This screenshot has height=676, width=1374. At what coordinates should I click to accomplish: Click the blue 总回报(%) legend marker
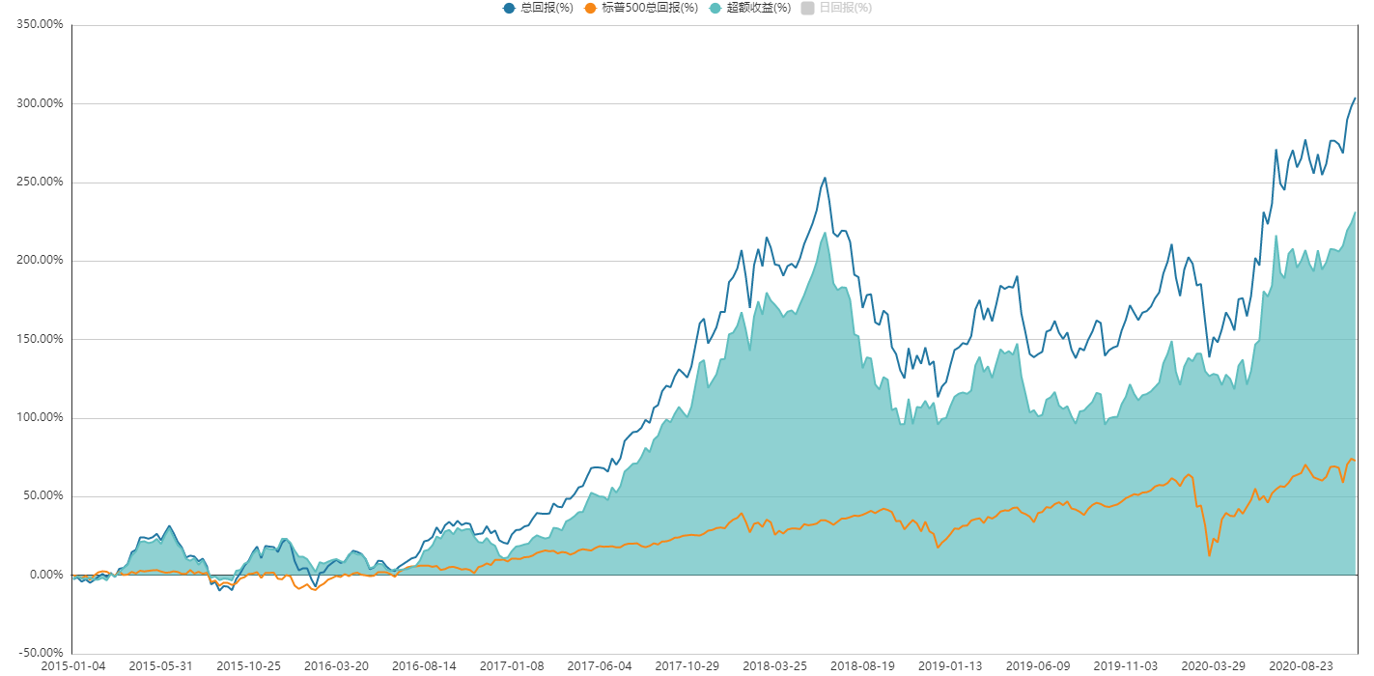(509, 8)
